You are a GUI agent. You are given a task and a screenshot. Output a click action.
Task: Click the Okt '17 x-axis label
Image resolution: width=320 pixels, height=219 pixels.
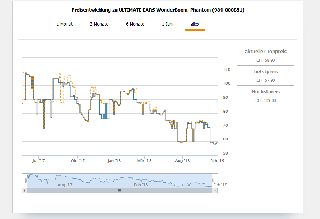tap(78, 161)
